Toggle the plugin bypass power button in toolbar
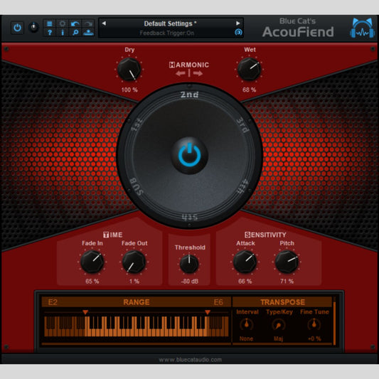The width and height of the screenshot is (379, 379). pos(17,28)
